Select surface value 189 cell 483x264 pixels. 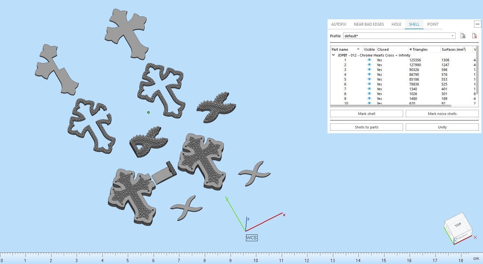tap(444, 99)
